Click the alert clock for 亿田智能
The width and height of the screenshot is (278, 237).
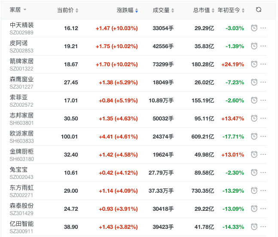coord(254,227)
